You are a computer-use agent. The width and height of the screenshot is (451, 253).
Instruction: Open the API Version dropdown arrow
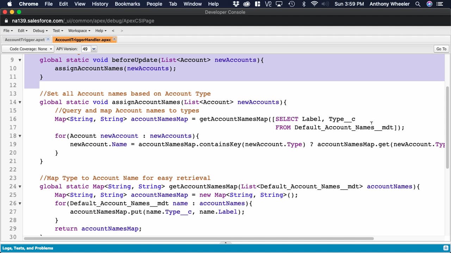(x=94, y=49)
